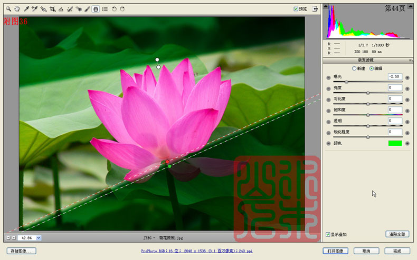Image resolution: width=417 pixels, height=260 pixels.
Task: Rotate image clockwise
Action: (122, 9)
